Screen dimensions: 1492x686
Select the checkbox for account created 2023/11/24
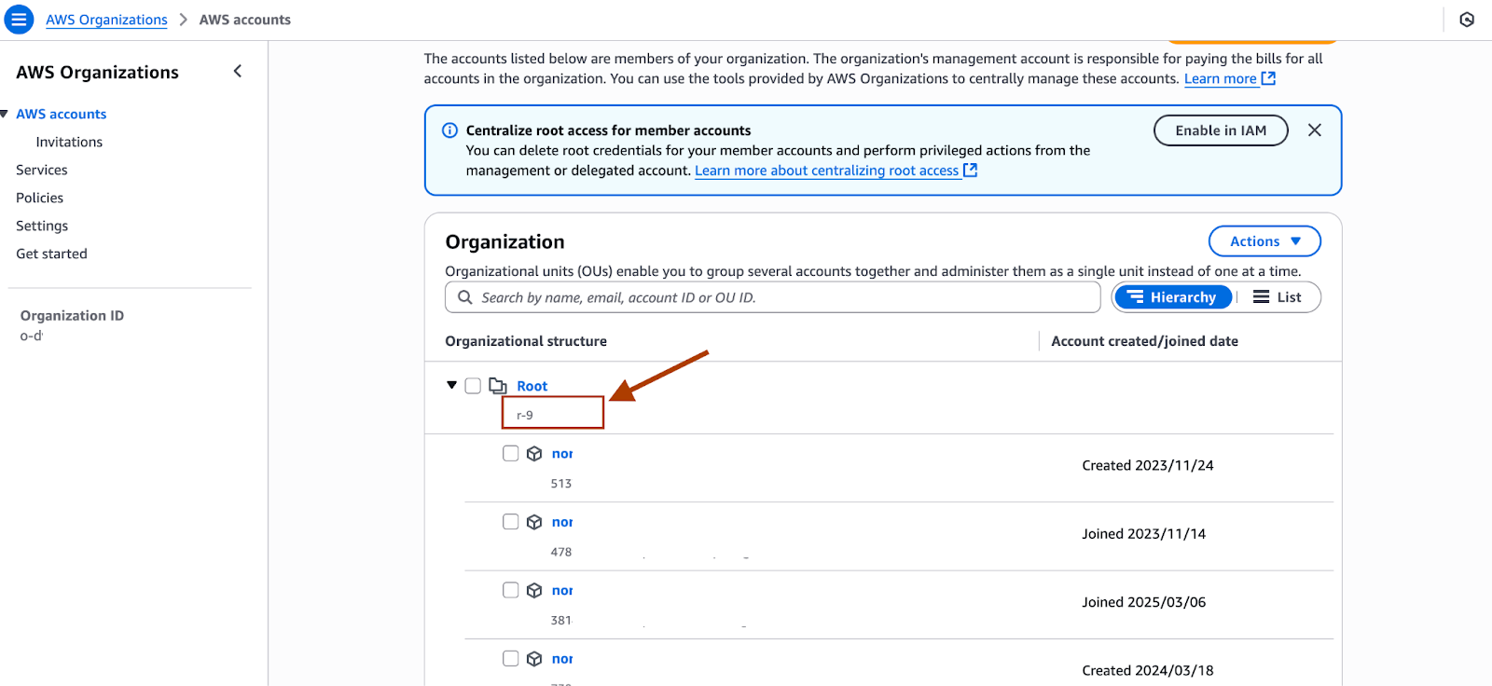[x=510, y=454]
